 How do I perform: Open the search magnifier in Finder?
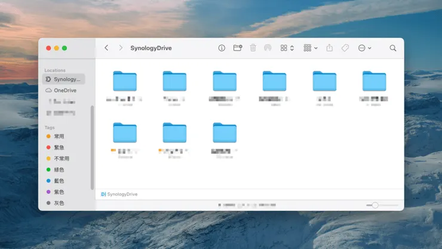[393, 48]
